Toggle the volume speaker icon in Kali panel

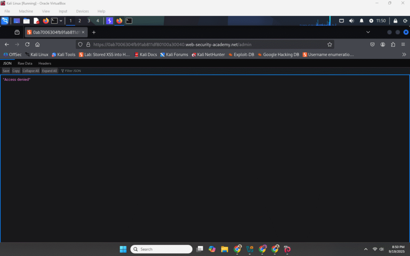tap(352, 21)
